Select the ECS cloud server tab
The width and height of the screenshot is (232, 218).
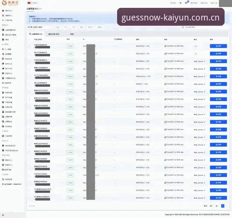pos(36,34)
